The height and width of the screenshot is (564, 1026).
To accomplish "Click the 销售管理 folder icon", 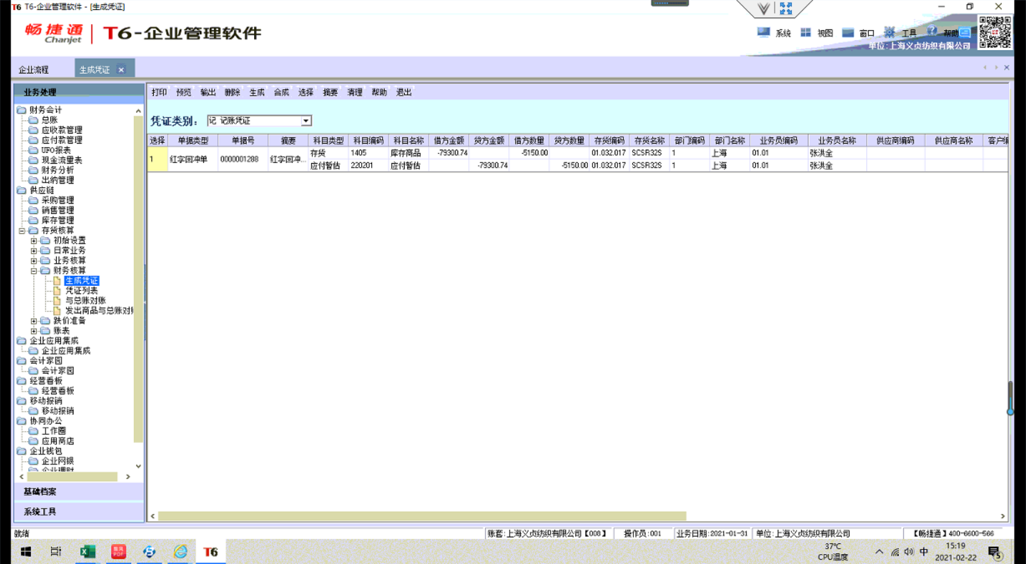I will coord(33,210).
